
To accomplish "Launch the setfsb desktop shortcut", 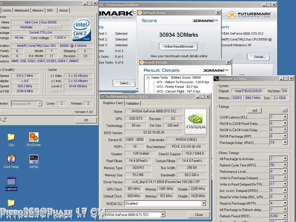I will pyautogui.click(x=34, y=162).
